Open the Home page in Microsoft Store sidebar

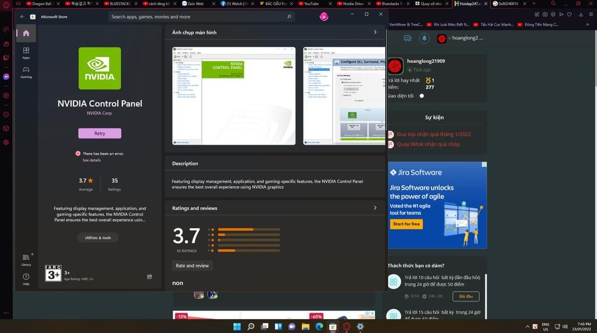click(26, 33)
